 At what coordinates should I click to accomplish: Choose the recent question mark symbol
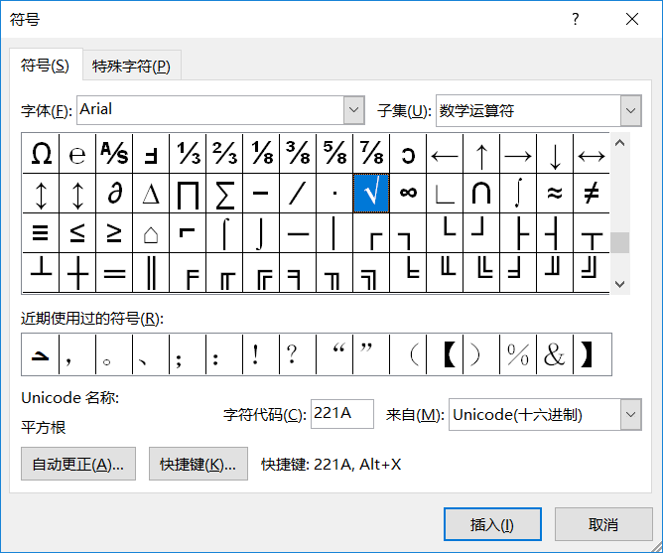coord(298,354)
